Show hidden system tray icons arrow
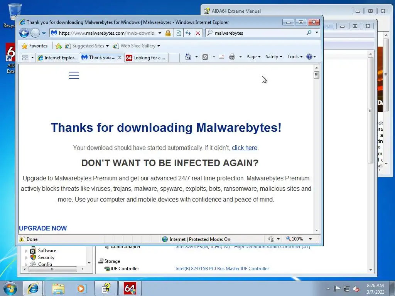 pos(328,289)
